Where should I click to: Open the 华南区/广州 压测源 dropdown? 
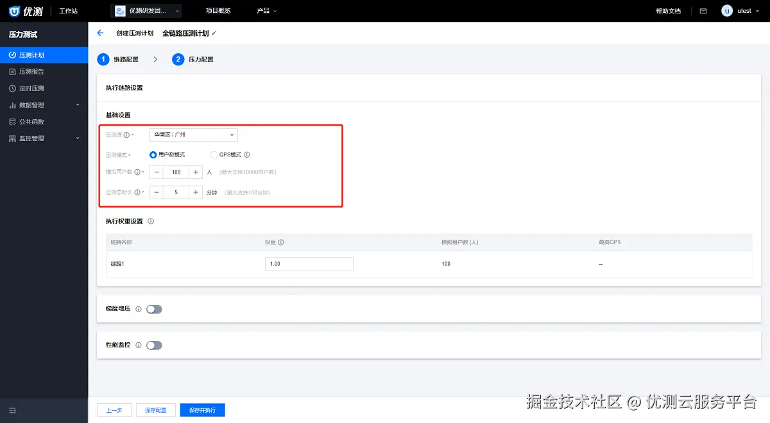(193, 135)
